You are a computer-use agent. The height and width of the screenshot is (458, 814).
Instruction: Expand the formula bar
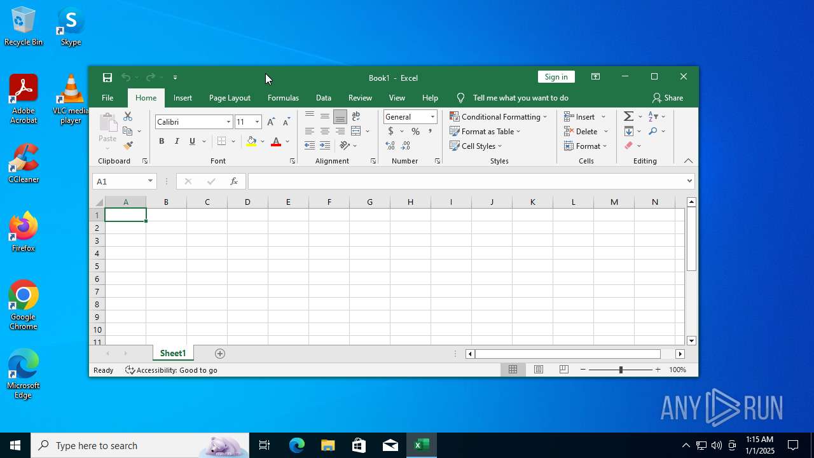coord(689,181)
